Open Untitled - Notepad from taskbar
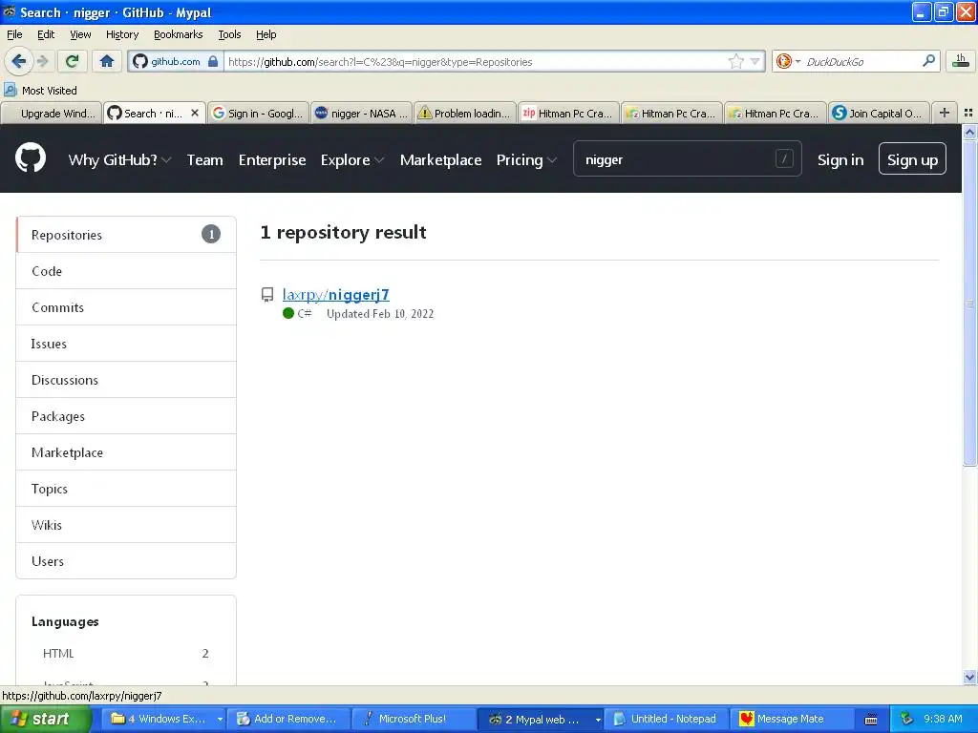The image size is (978, 733). point(666,719)
